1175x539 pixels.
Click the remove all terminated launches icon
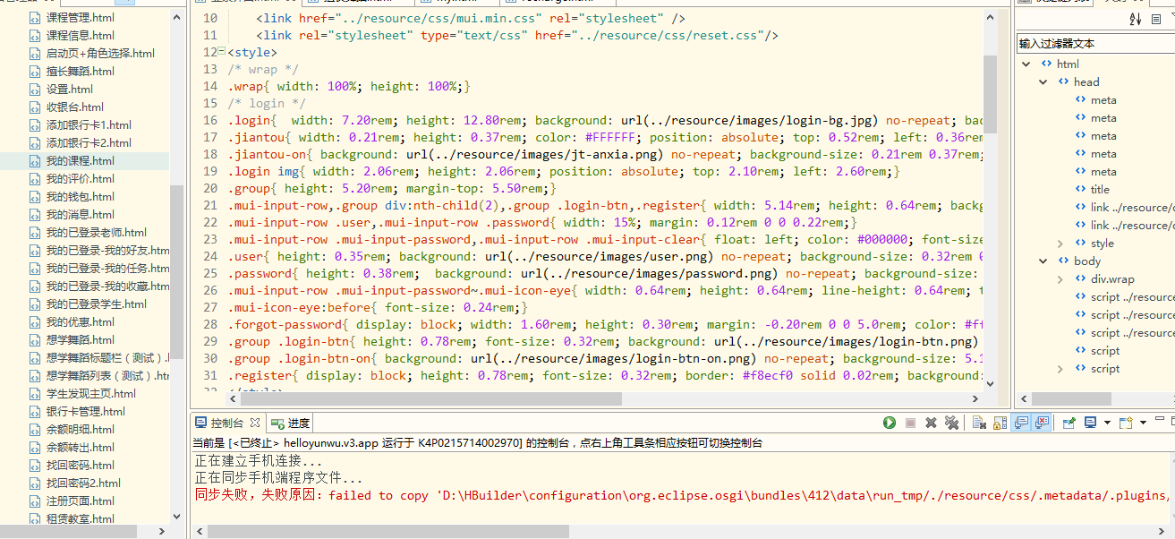951,423
